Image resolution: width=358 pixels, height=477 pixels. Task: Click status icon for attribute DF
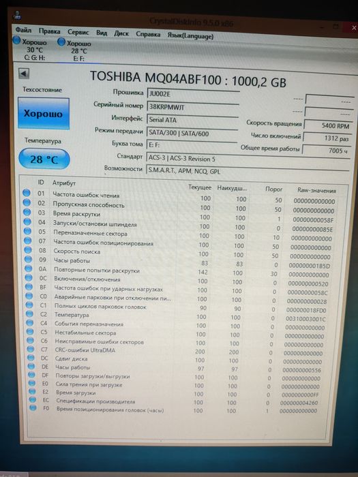31,375
